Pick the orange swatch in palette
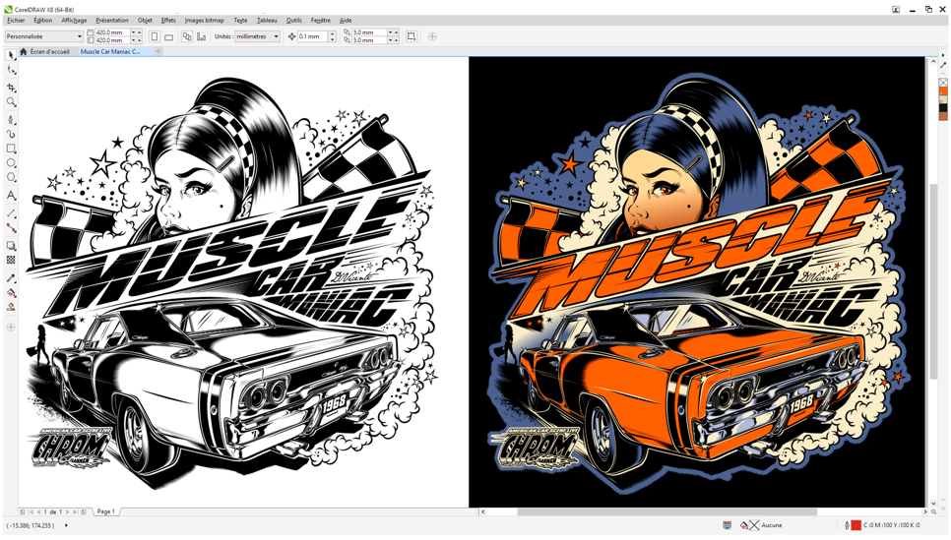Viewport: 951px width, 540px height. [x=943, y=90]
